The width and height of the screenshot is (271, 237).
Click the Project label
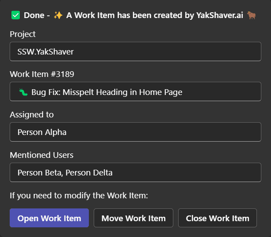[x=22, y=34]
